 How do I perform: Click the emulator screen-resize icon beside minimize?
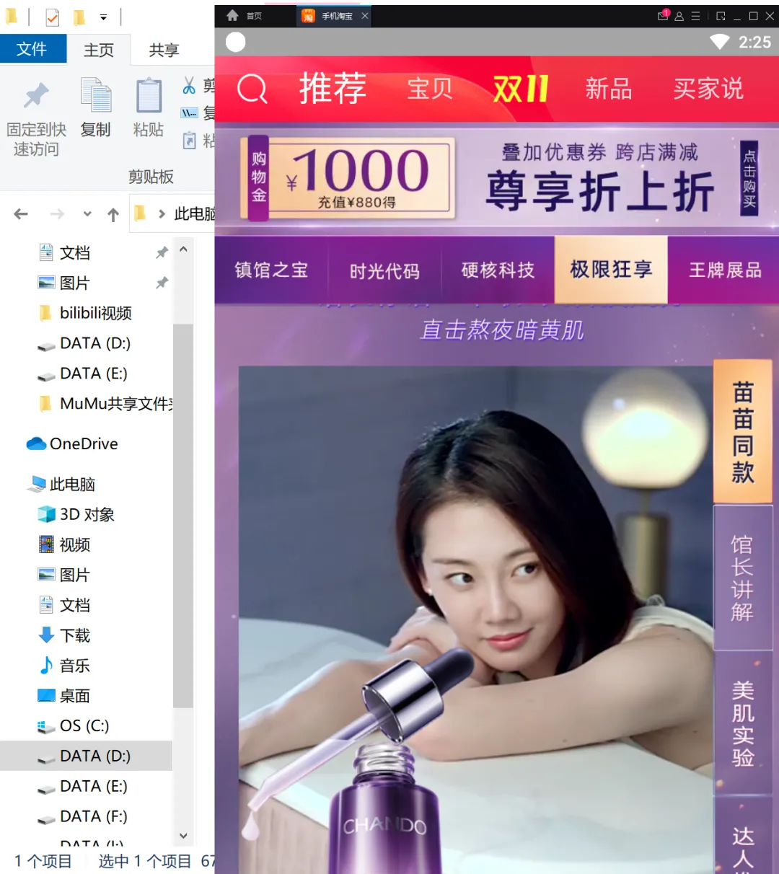[721, 16]
